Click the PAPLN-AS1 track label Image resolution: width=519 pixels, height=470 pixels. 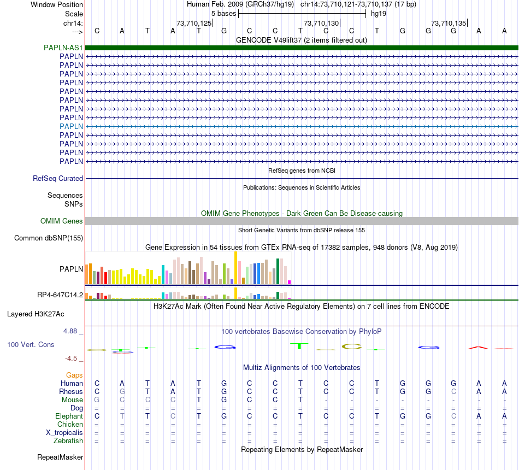coord(63,48)
